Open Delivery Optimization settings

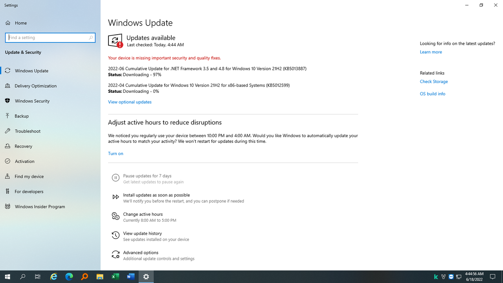coord(50,86)
